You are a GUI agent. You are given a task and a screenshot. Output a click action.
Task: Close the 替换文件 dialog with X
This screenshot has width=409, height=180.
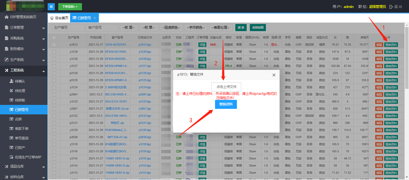click(x=274, y=75)
